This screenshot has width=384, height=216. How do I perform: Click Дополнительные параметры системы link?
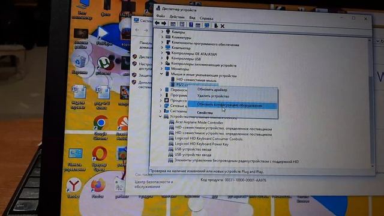(x=145, y=85)
